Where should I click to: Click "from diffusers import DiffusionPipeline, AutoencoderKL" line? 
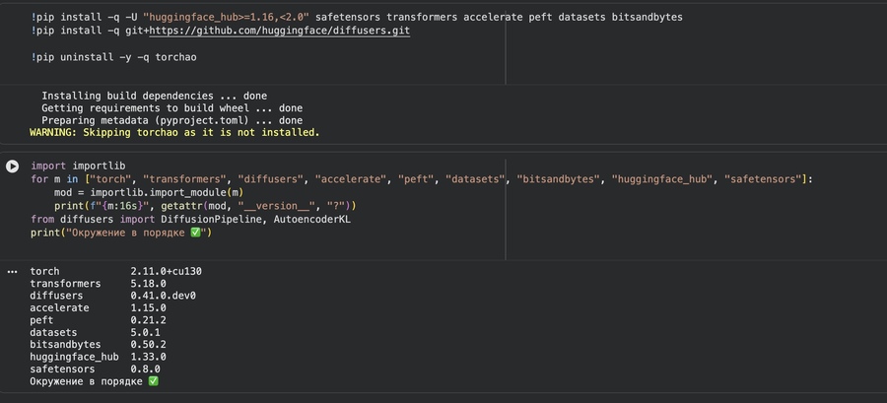pos(190,220)
